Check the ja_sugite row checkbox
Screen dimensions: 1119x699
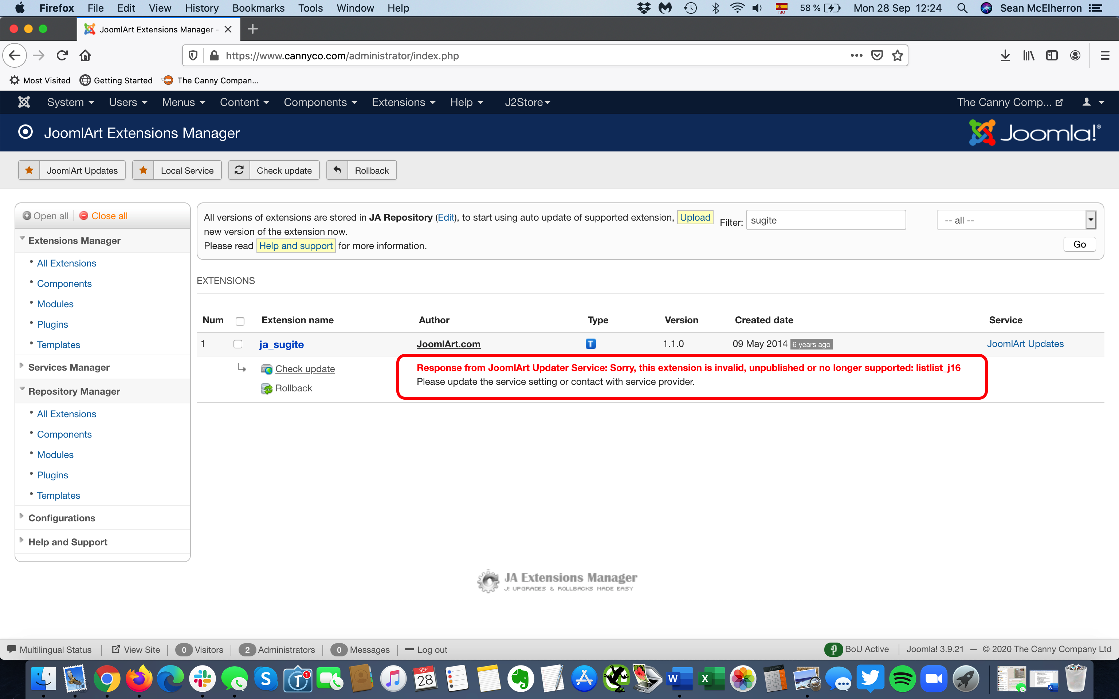click(x=237, y=344)
